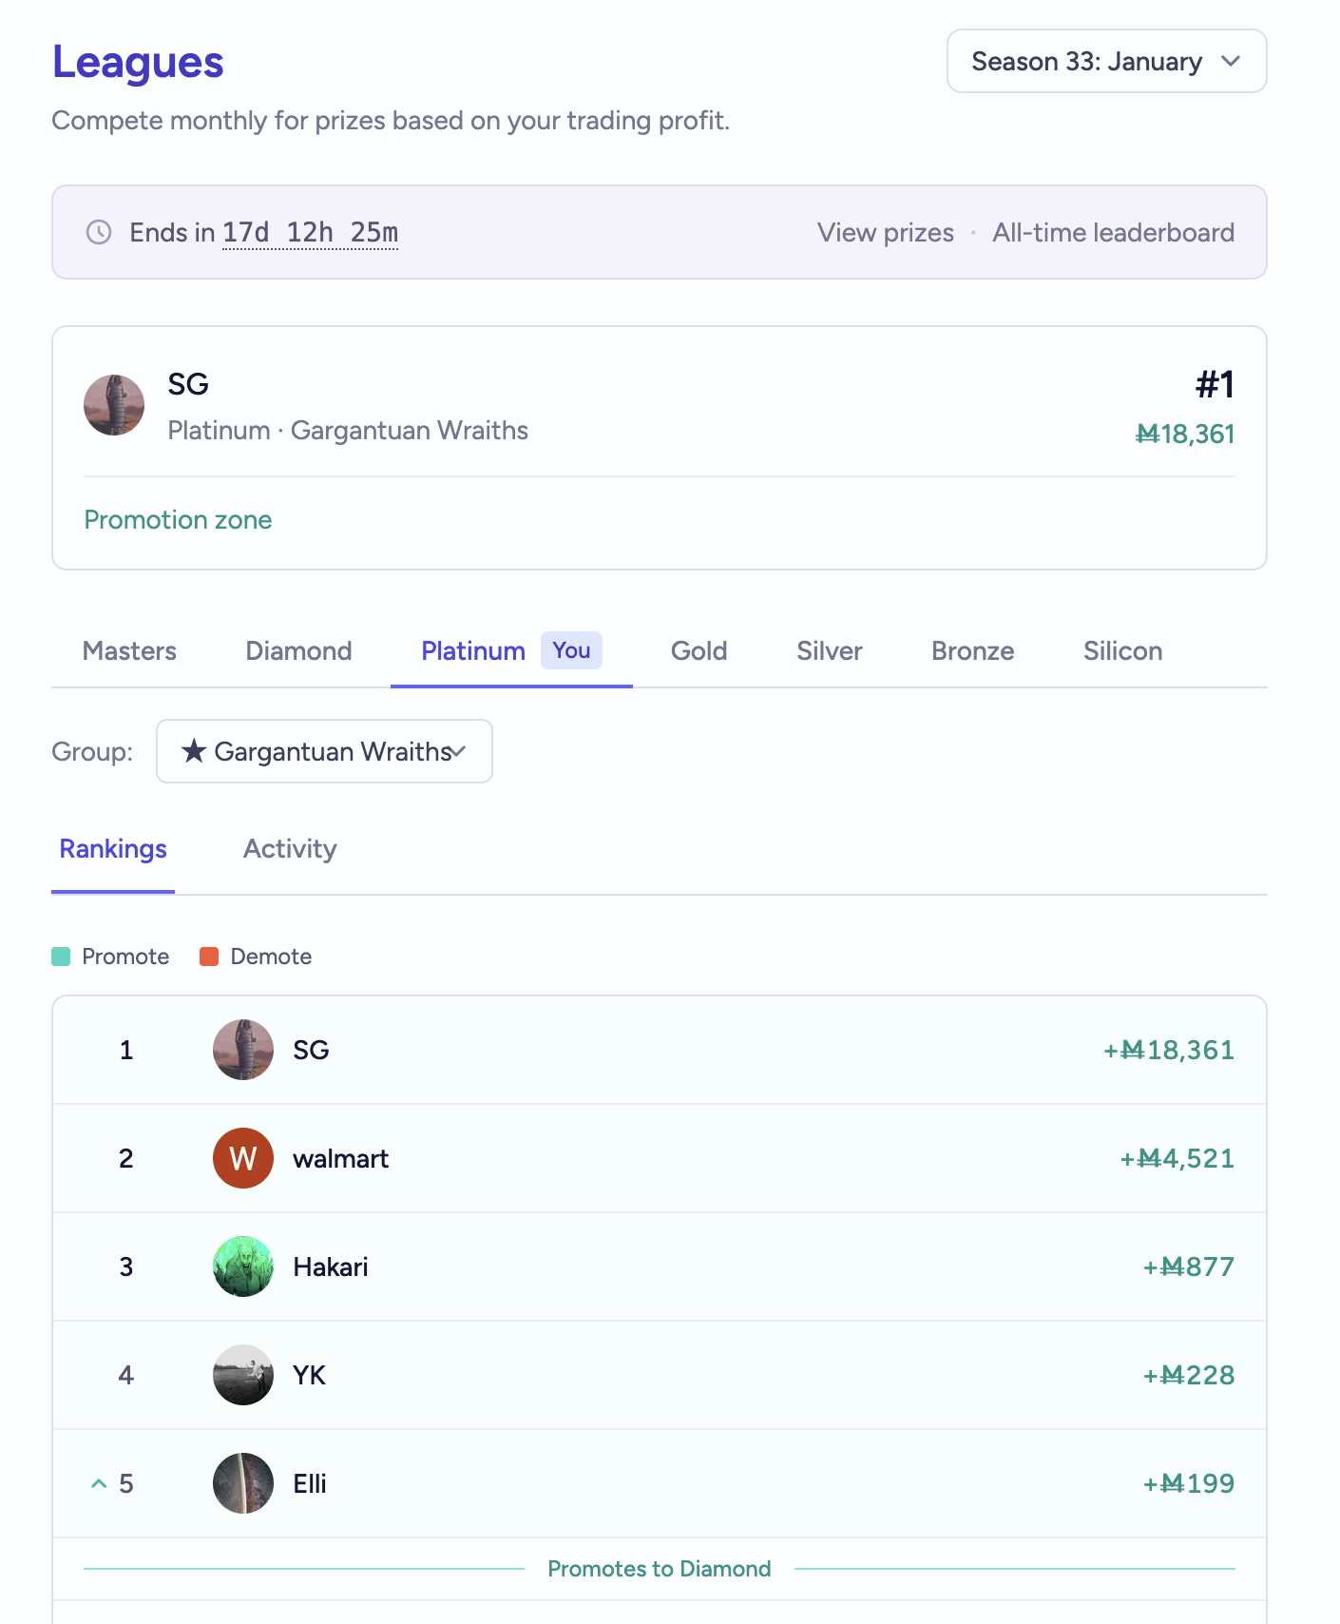Open walmart's orange W avatar

pyautogui.click(x=243, y=1158)
